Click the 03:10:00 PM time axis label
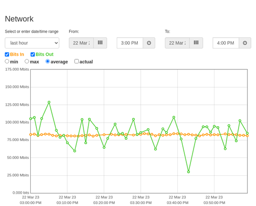This screenshot has width=256, height=206. [67, 203]
